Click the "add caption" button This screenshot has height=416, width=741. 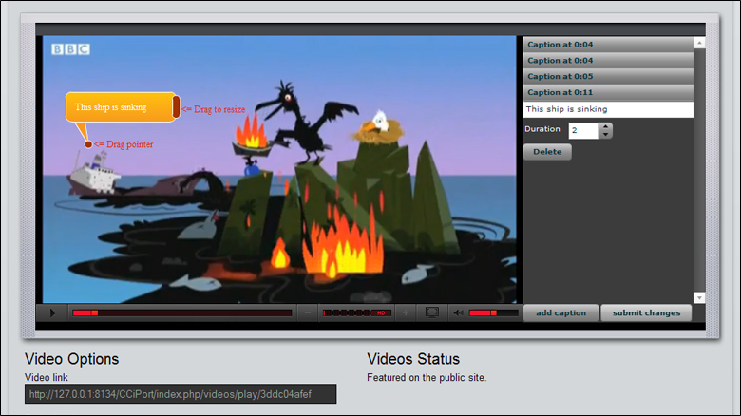pos(560,312)
